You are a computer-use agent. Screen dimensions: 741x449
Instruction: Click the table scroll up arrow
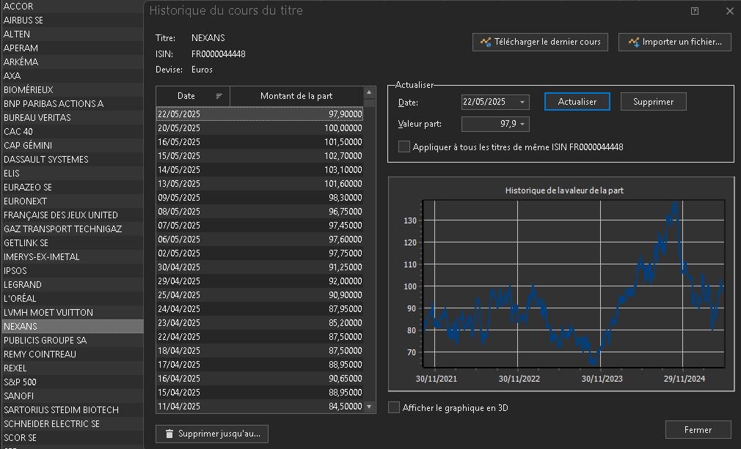369,92
